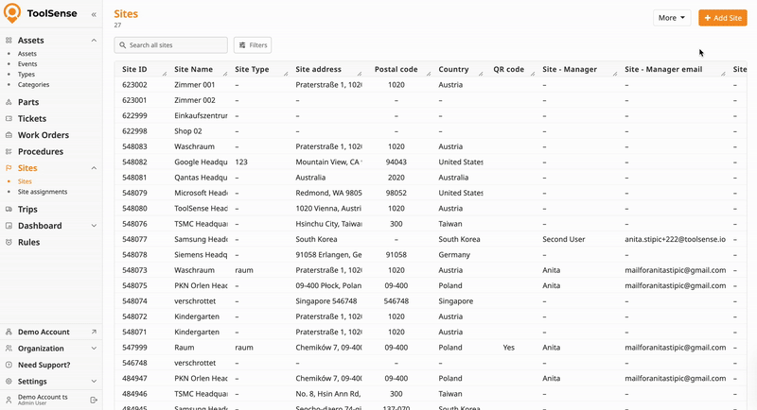Click the Tickets icon in sidebar
757x410 pixels.
9,118
